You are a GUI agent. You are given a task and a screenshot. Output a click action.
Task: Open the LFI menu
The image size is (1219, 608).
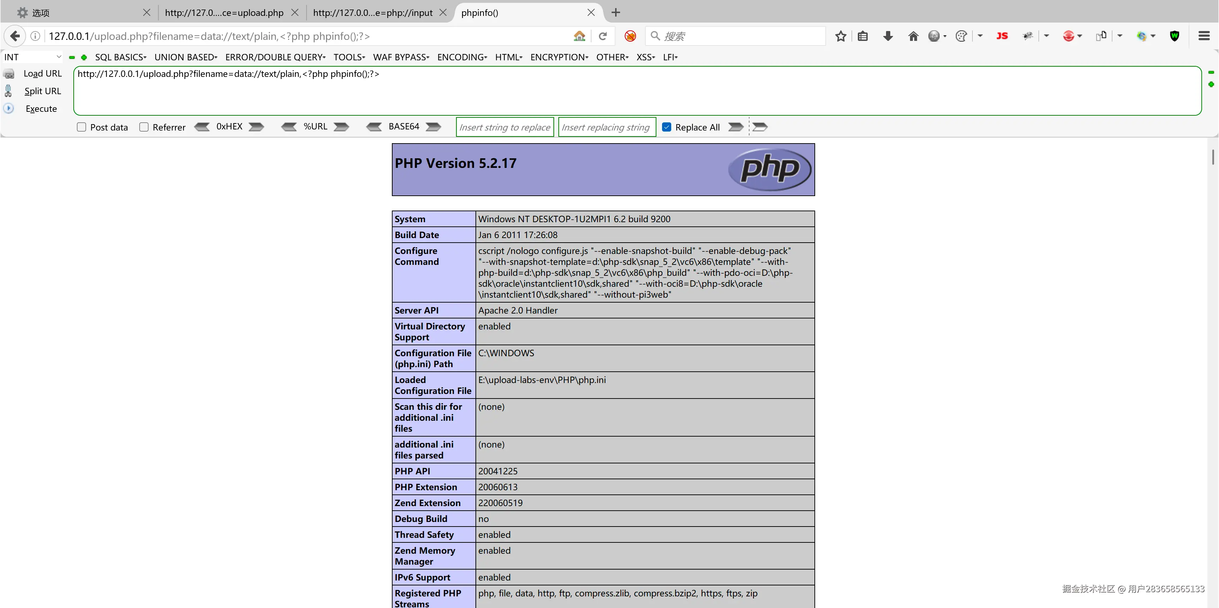click(x=670, y=57)
